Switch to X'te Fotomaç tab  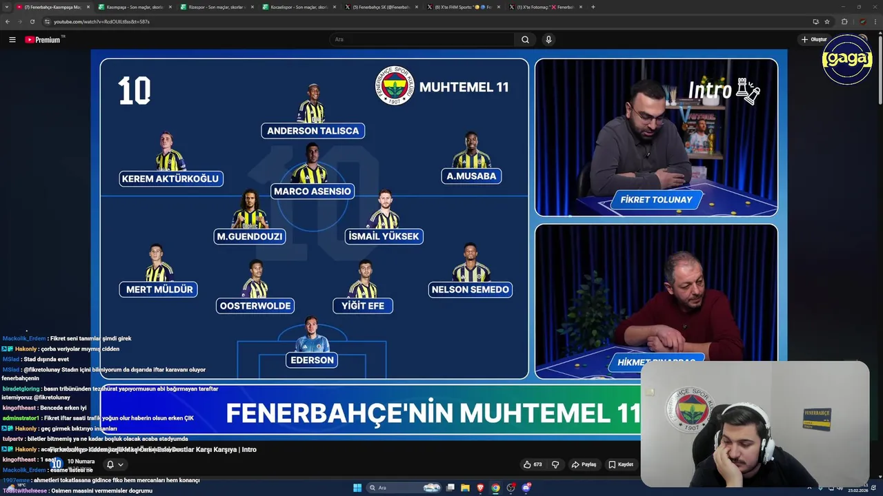[x=545, y=7]
